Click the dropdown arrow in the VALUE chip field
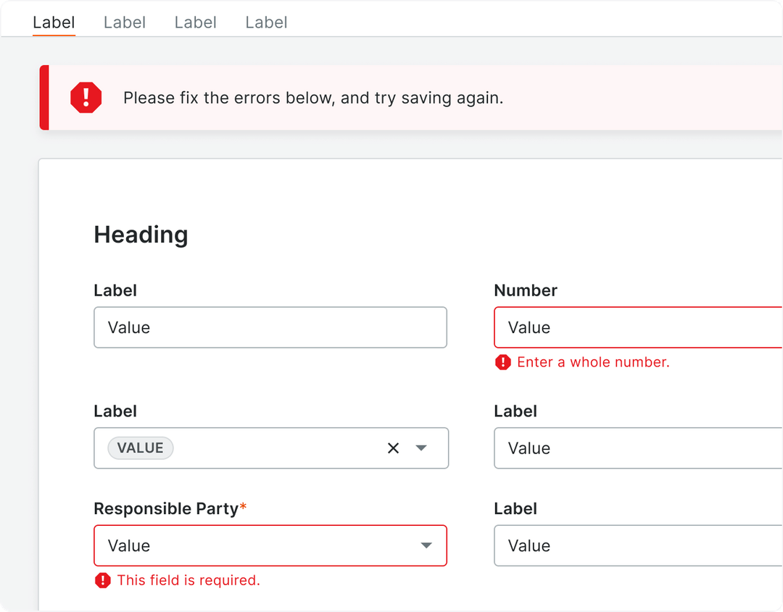Image resolution: width=783 pixels, height=612 pixels. (421, 448)
